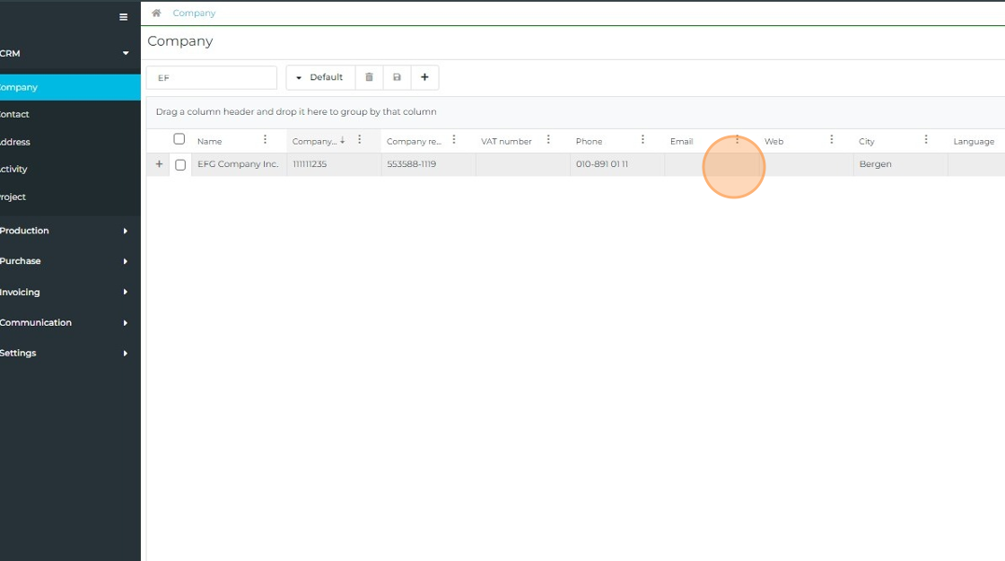This screenshot has height=561, width=1005.
Task: Sort by the VAT number column header
Action: tap(506, 141)
